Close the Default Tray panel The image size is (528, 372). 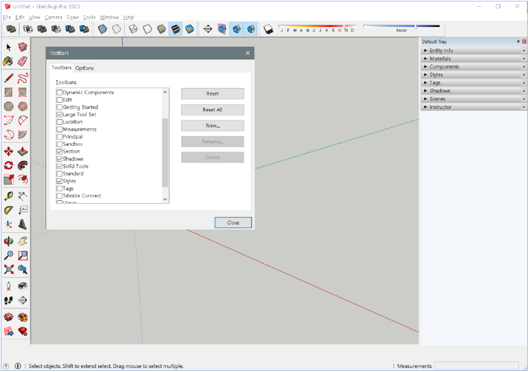click(524, 42)
